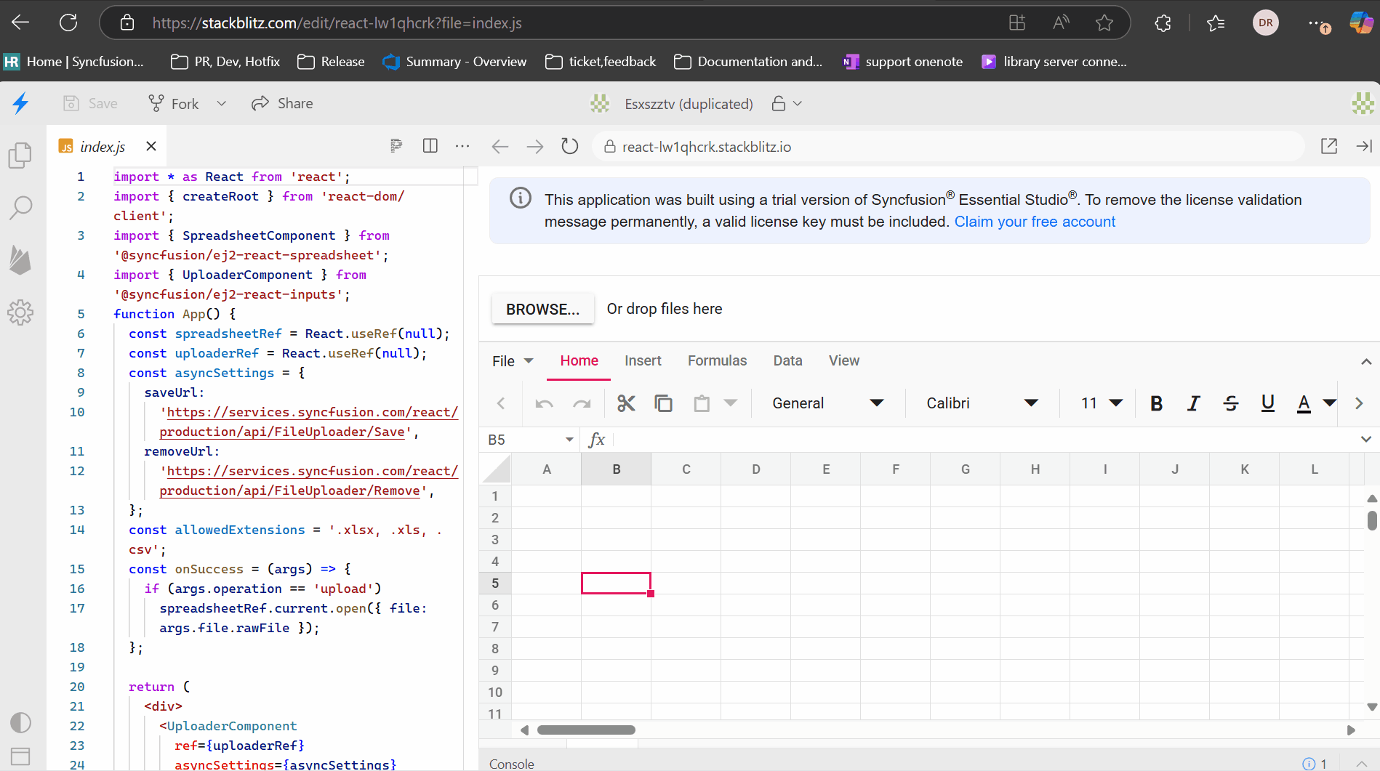Viewport: 1380px width, 771px height.
Task: Switch to the Insert ribbon tab
Action: coord(643,360)
